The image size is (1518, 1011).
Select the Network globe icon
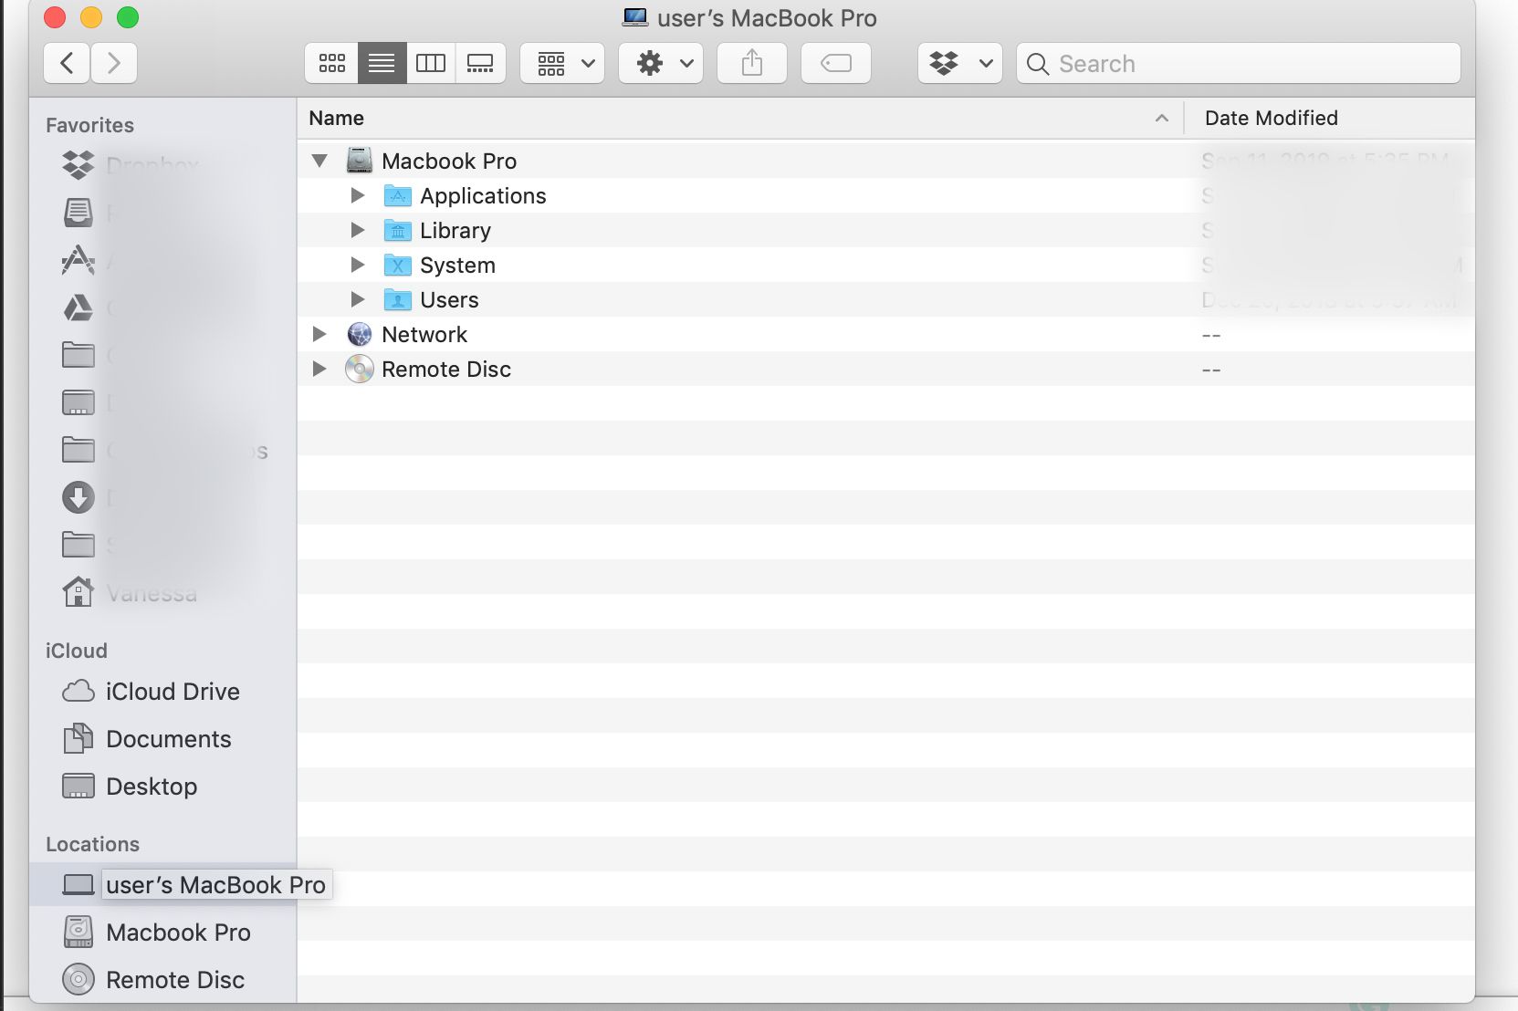tap(360, 334)
